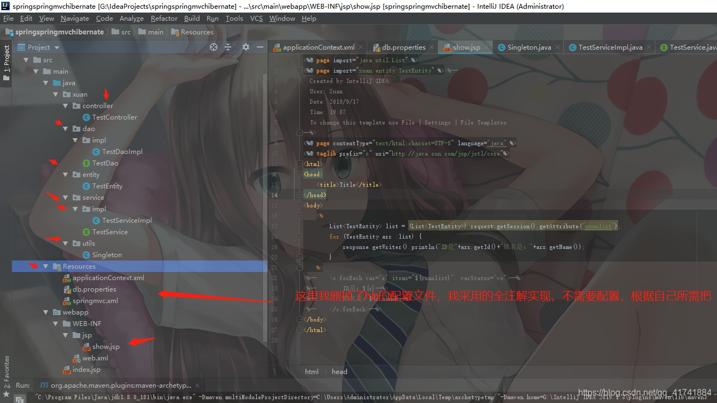Collapse the service package arrow
Image resolution: width=717 pixels, height=403 pixels.
point(66,198)
